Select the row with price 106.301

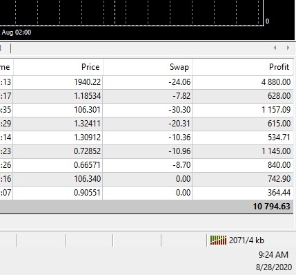click(x=147, y=110)
